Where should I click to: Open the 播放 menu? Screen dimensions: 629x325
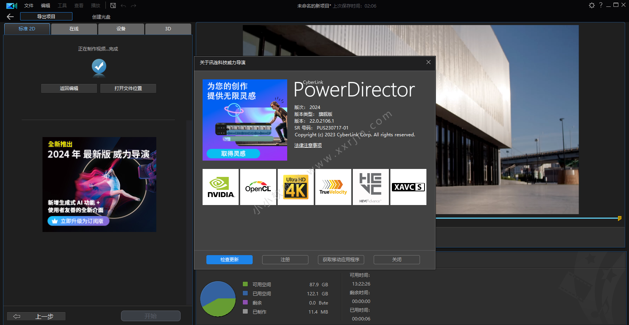(x=96, y=6)
